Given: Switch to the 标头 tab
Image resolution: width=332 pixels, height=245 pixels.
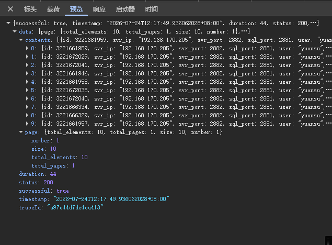Looking at the screenshot, I should [30, 9].
